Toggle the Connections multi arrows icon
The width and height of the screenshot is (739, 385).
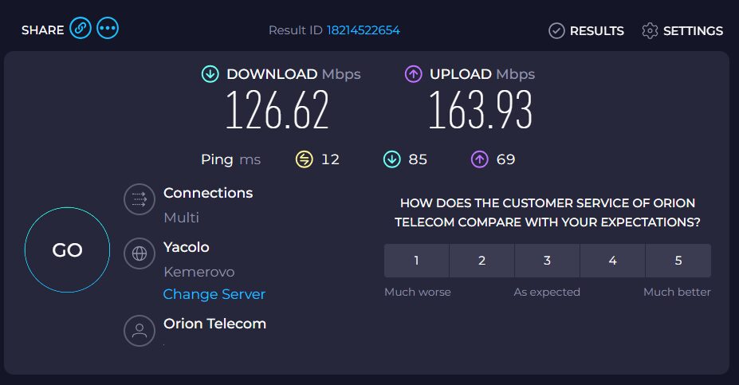(139, 199)
